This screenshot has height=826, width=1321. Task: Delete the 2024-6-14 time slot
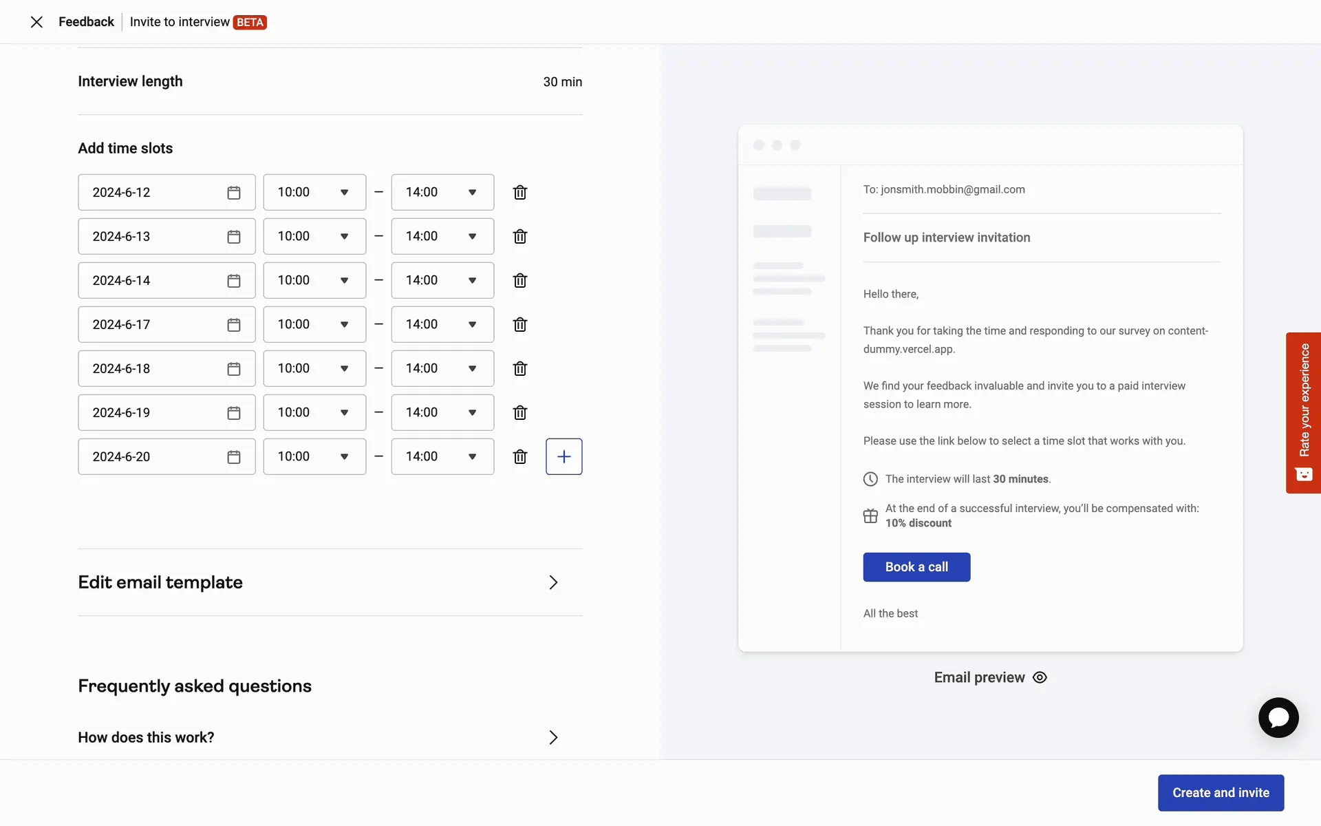coord(520,281)
